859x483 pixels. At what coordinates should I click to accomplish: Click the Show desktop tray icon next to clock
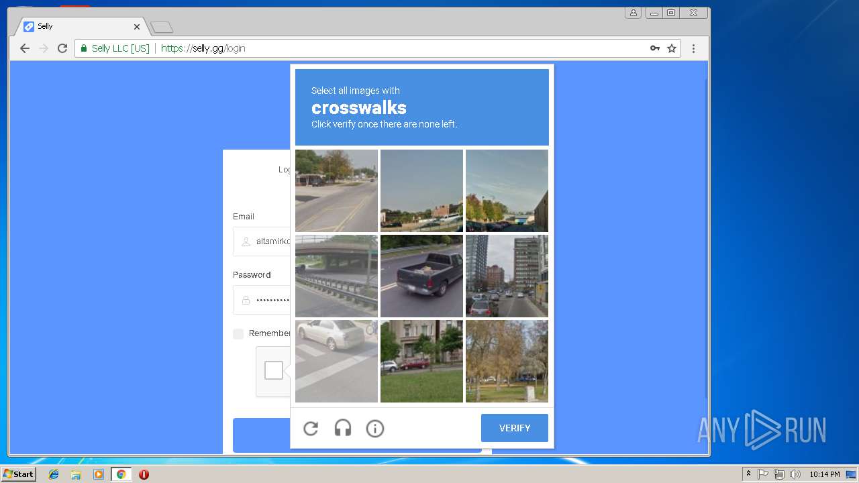click(851, 474)
